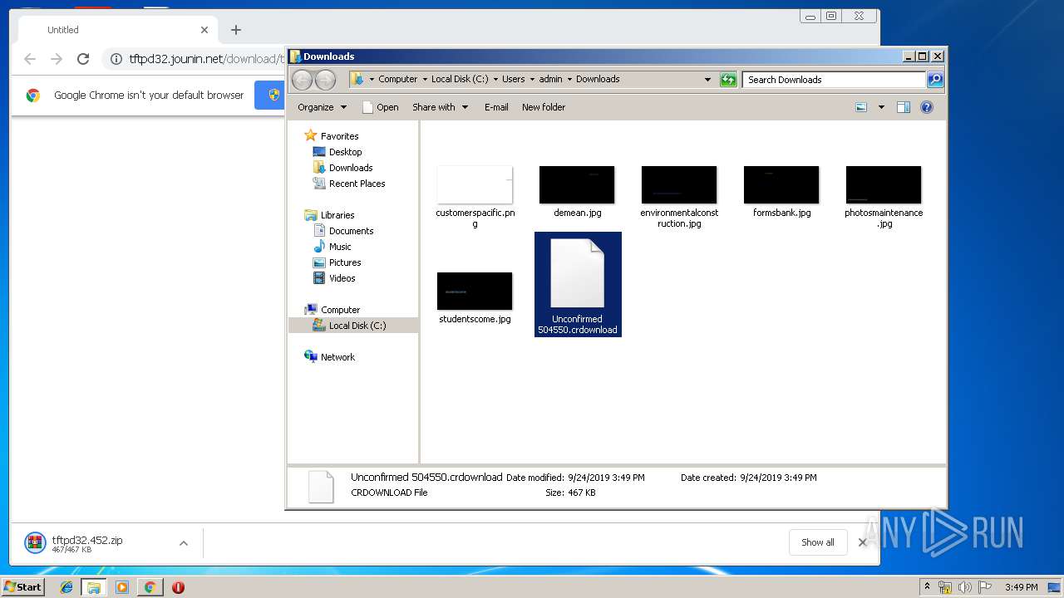Go forward in Chrome
Screen dimensions: 1064x598
coord(57,59)
